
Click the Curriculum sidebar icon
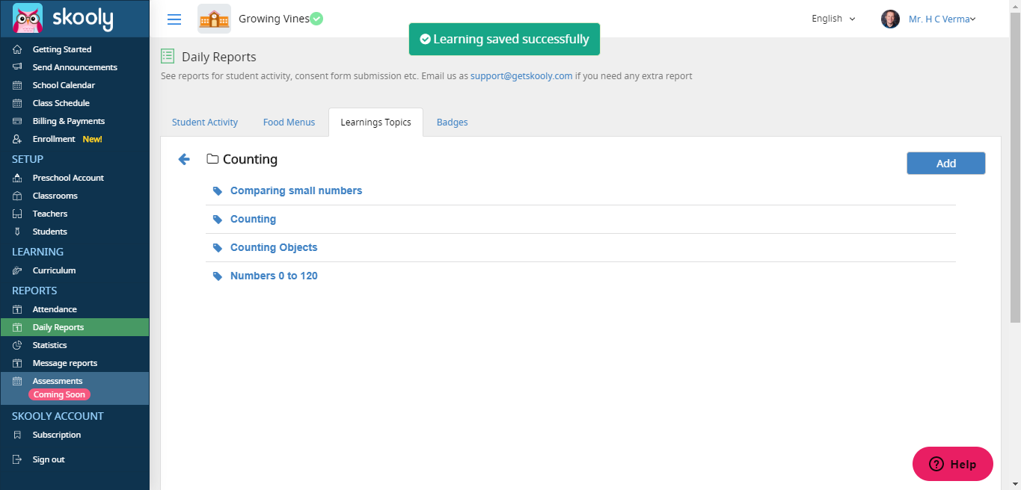18,270
